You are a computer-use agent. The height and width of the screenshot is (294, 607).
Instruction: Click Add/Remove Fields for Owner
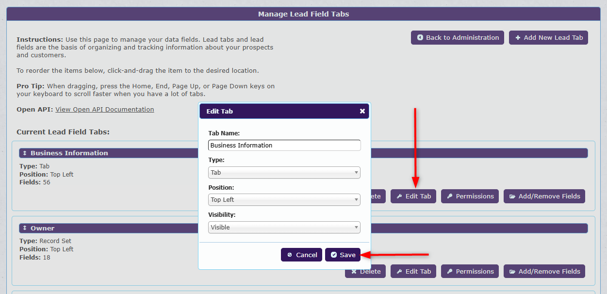tap(544, 271)
